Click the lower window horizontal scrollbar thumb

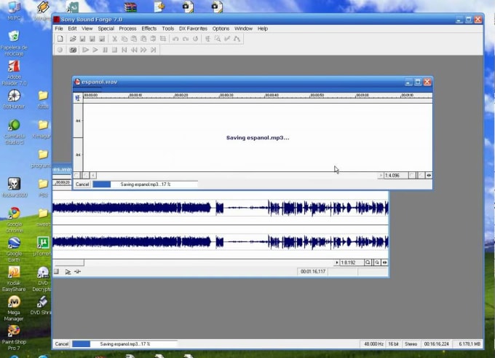pyautogui.click(x=68, y=262)
